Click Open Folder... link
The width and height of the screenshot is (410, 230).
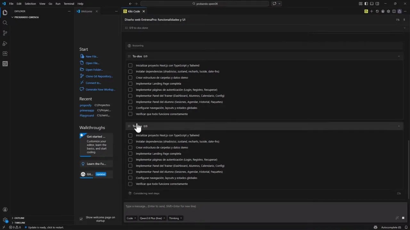tap(94, 70)
